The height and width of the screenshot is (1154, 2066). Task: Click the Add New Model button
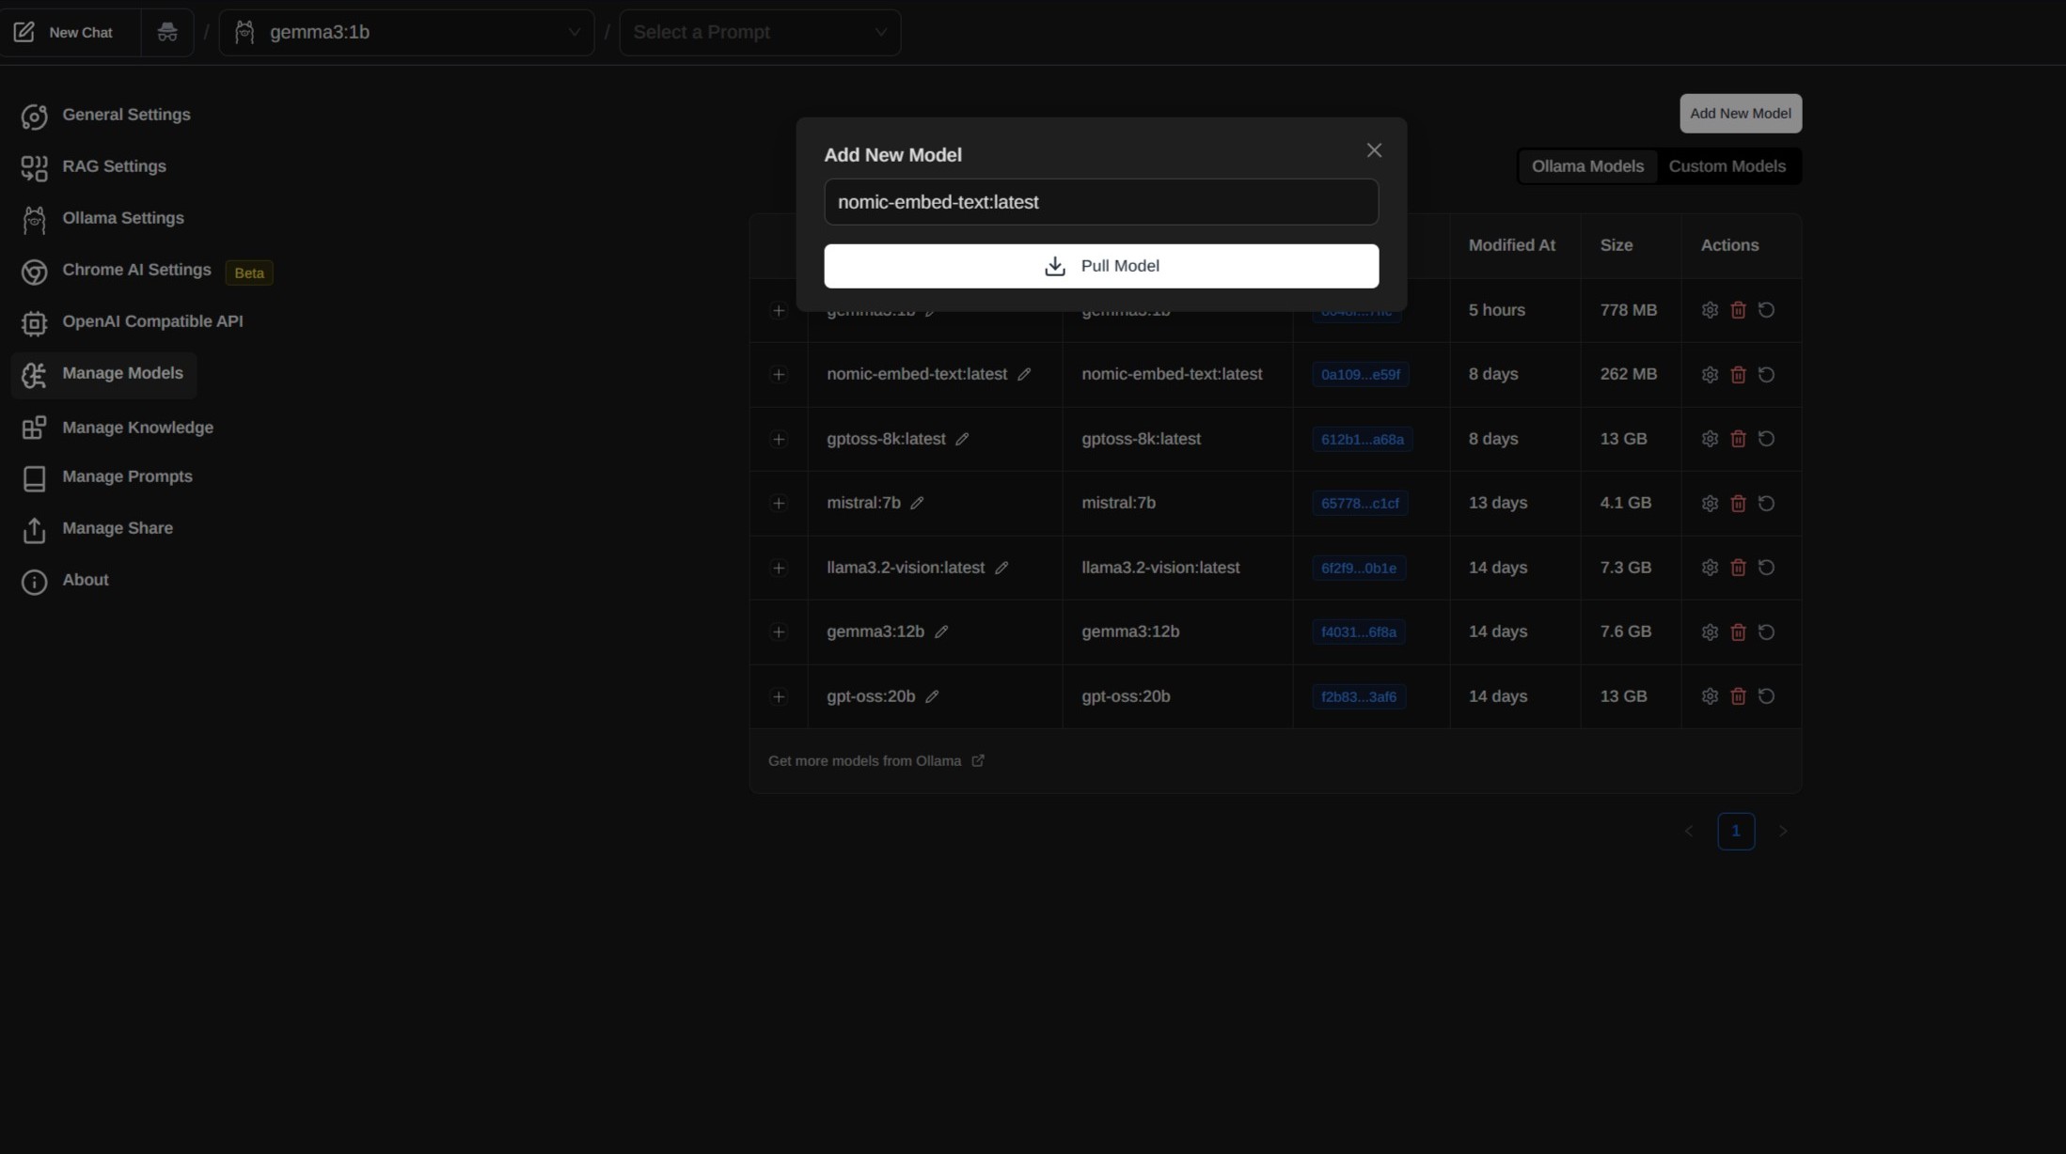(x=1741, y=114)
